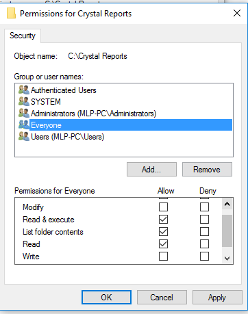Click the Add... button
The image size is (248, 314).
click(151, 170)
